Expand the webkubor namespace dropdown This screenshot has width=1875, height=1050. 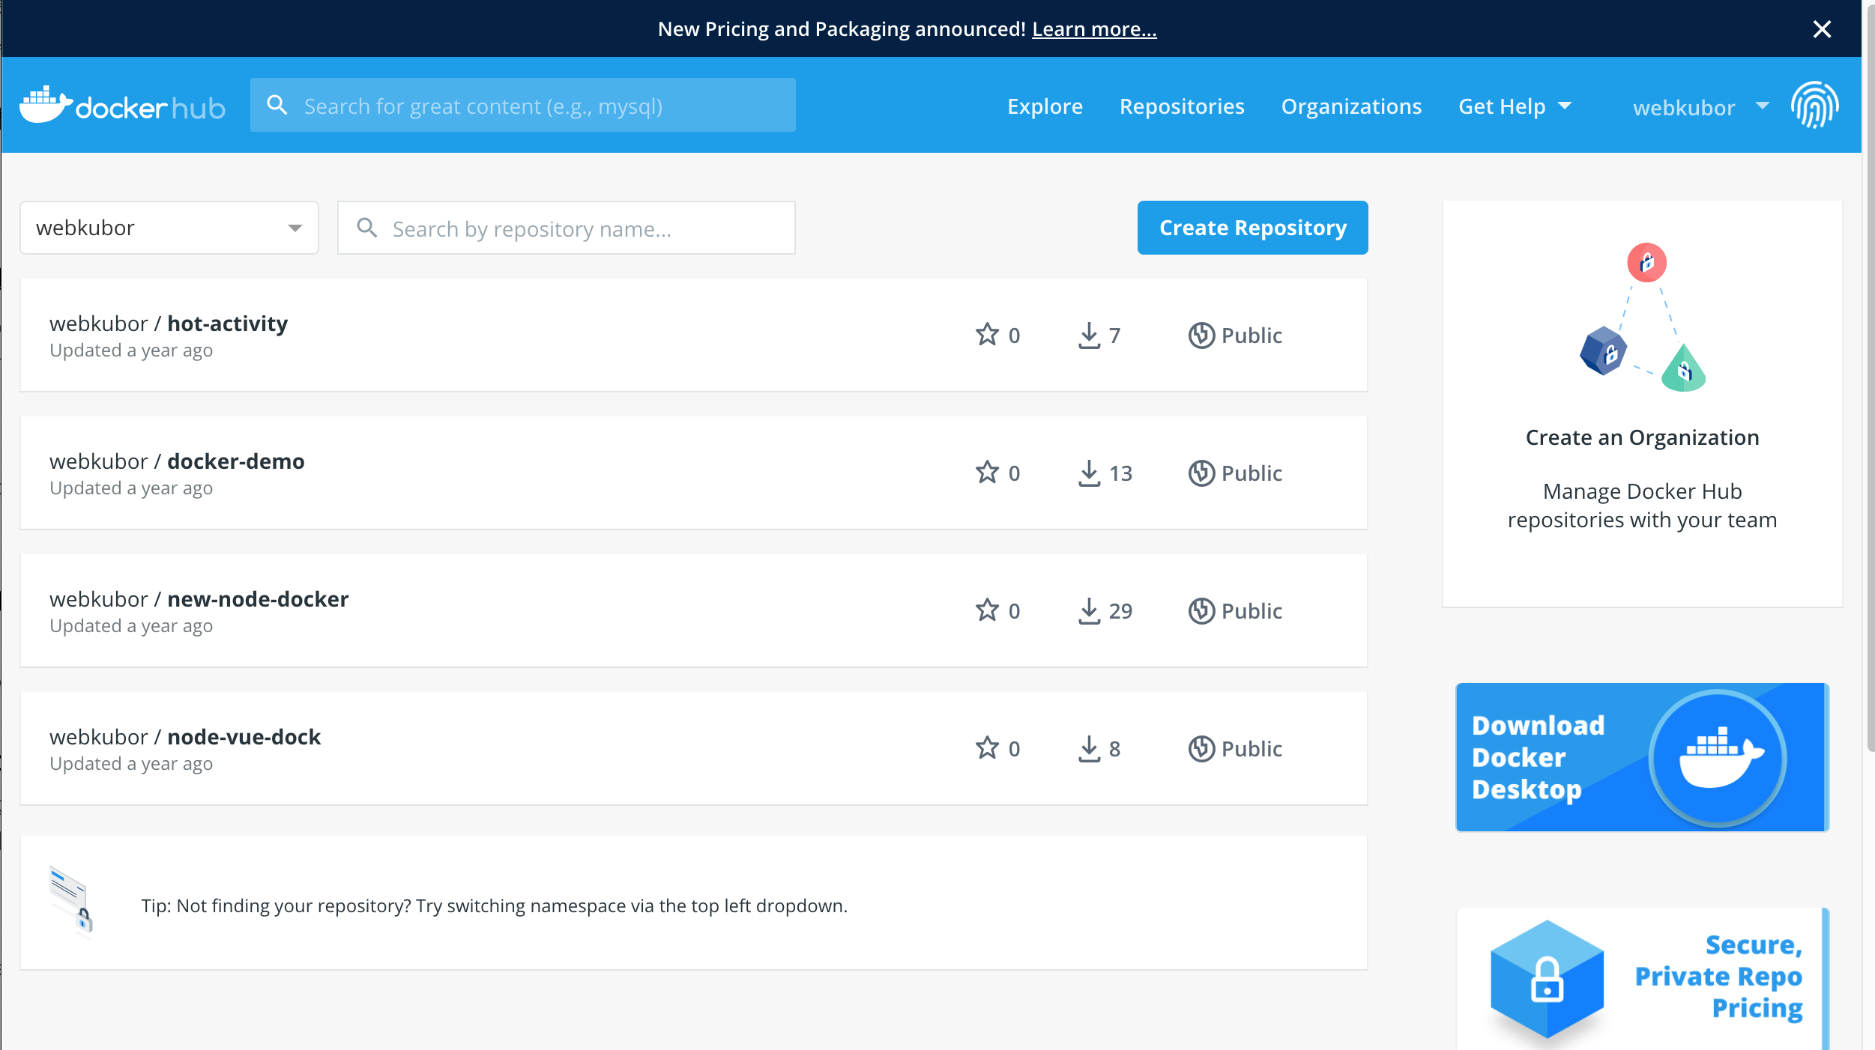169,228
